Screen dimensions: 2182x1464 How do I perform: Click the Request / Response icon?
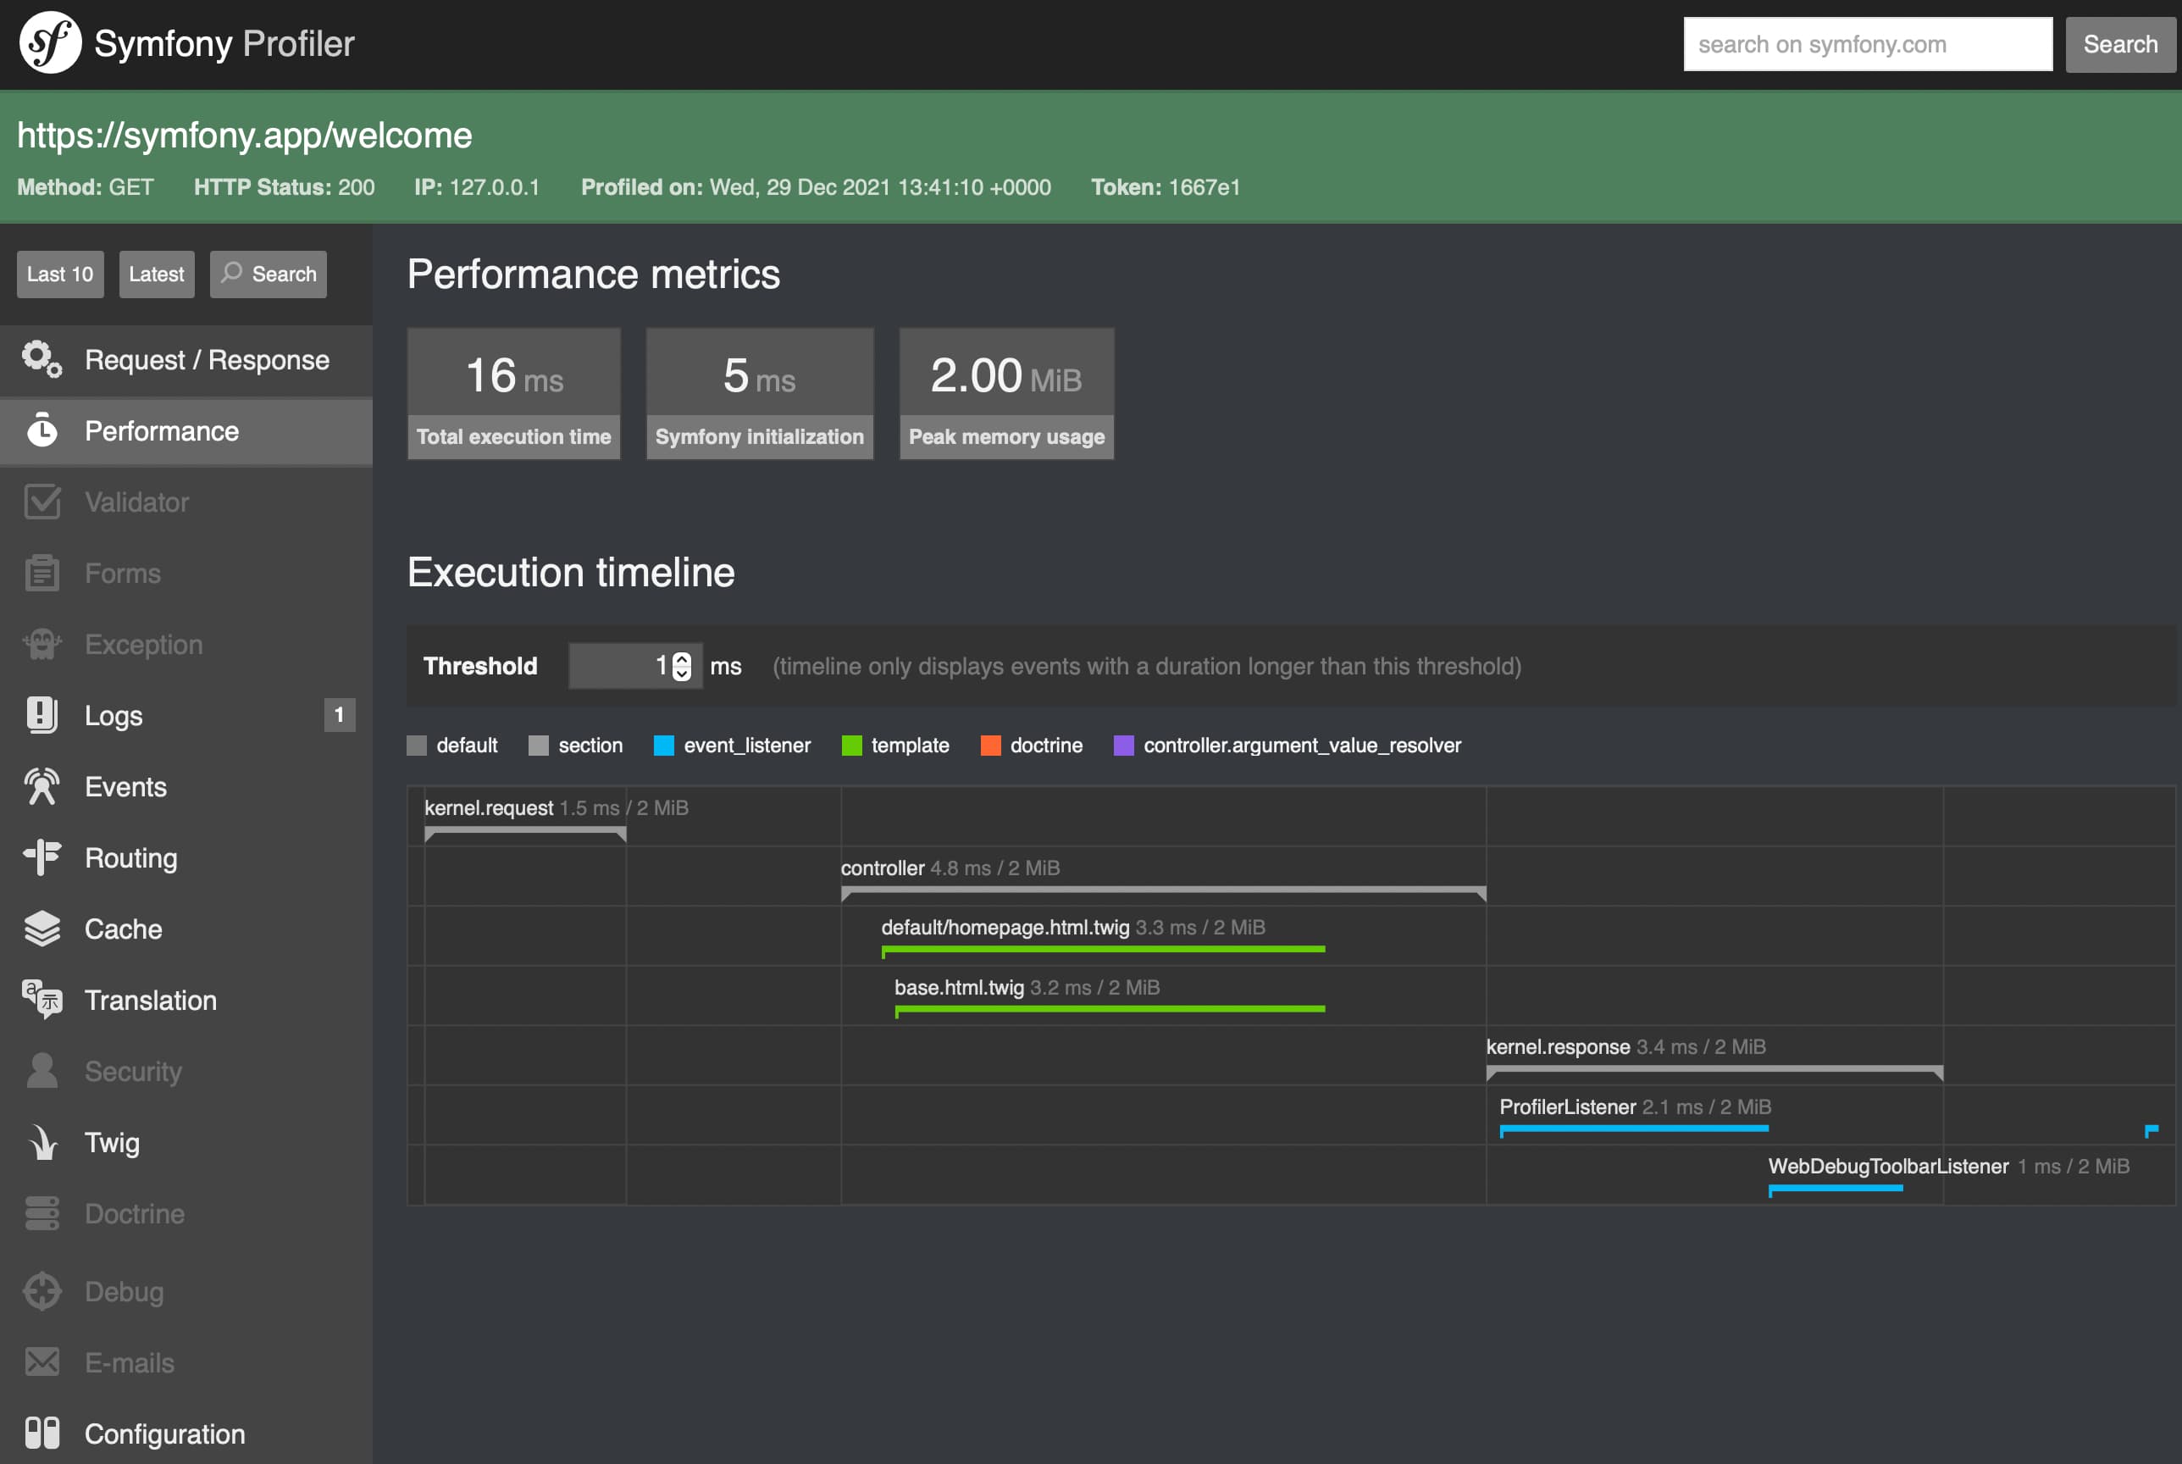coord(42,359)
